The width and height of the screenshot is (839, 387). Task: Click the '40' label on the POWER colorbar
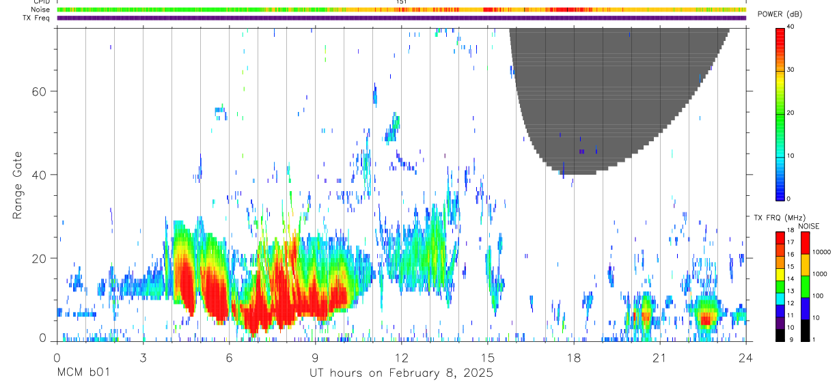point(791,27)
